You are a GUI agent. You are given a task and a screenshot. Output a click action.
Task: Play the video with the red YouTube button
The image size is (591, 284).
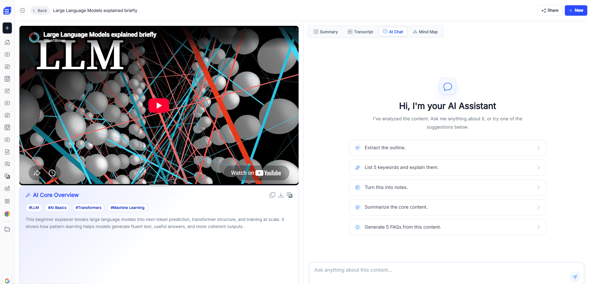(x=159, y=106)
